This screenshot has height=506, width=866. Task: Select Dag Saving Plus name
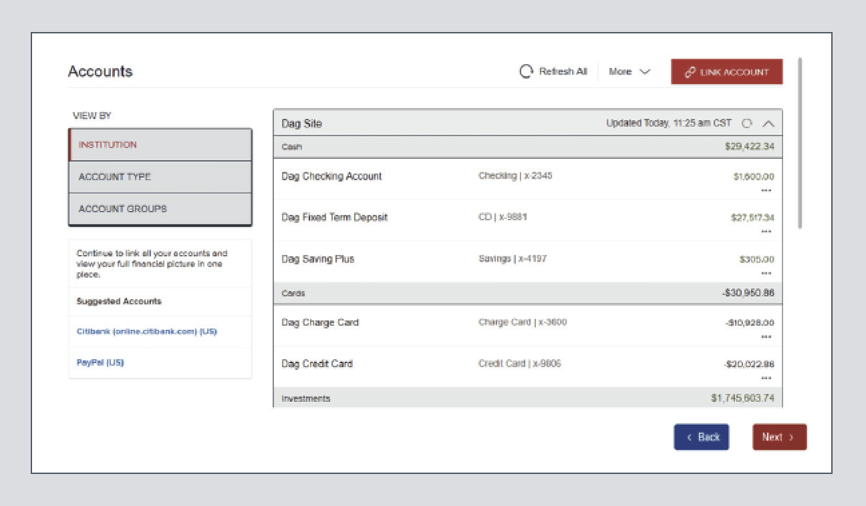[x=318, y=259]
